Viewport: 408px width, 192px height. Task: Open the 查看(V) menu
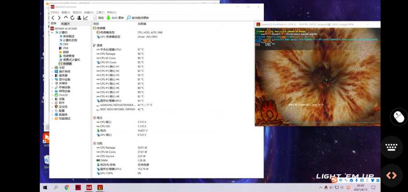coord(66,12)
